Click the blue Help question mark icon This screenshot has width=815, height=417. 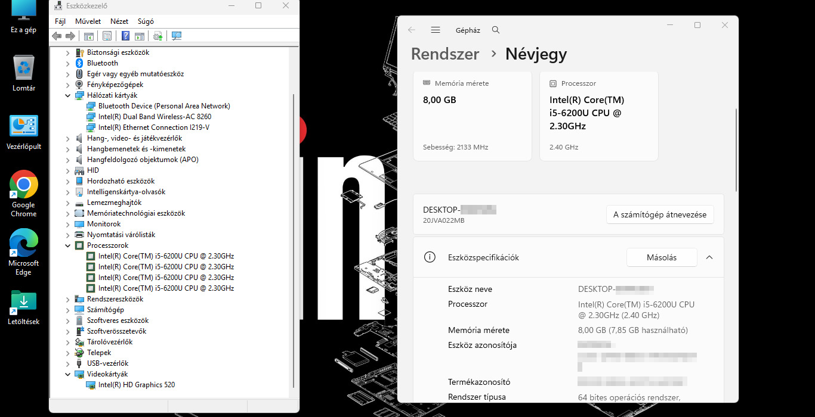[x=125, y=36]
